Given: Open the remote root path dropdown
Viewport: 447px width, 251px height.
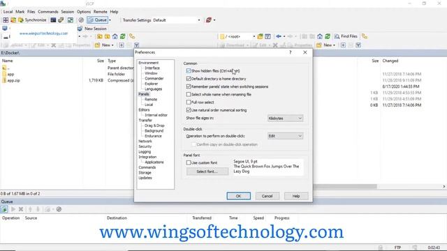Looking at the screenshot, I should [x=254, y=36].
